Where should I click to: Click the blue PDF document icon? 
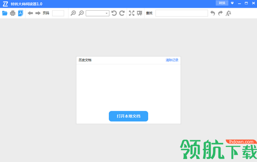pos(21,13)
